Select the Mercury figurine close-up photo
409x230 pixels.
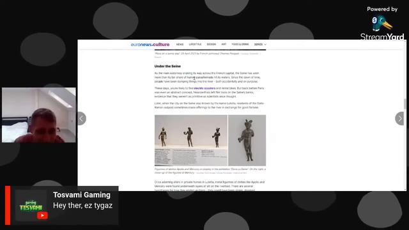point(247,141)
